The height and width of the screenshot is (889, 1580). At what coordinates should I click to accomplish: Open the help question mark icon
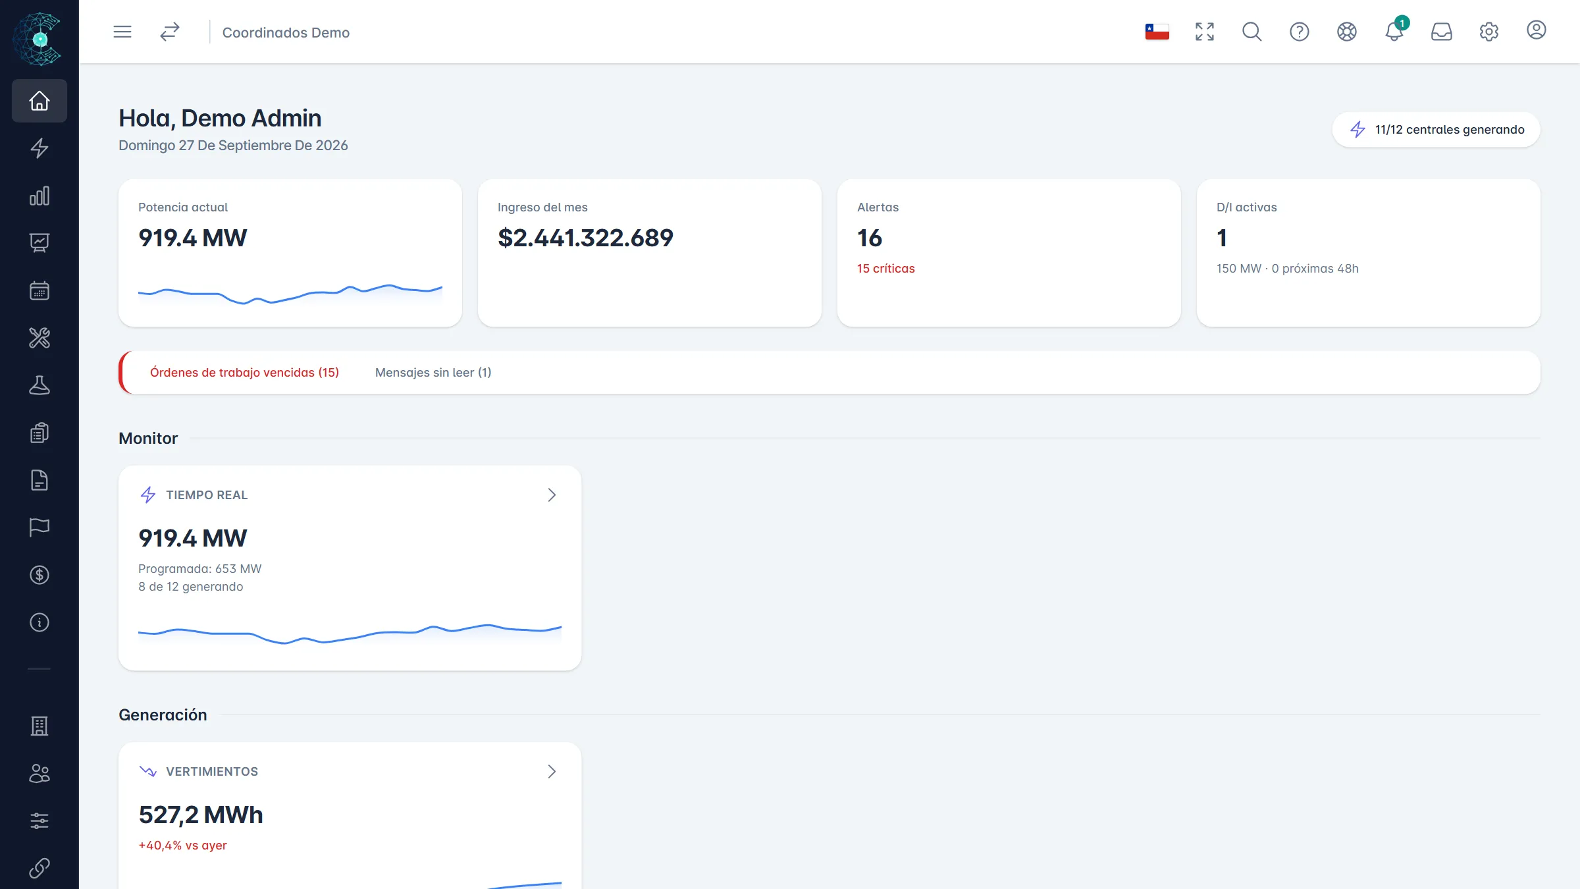pyautogui.click(x=1300, y=32)
